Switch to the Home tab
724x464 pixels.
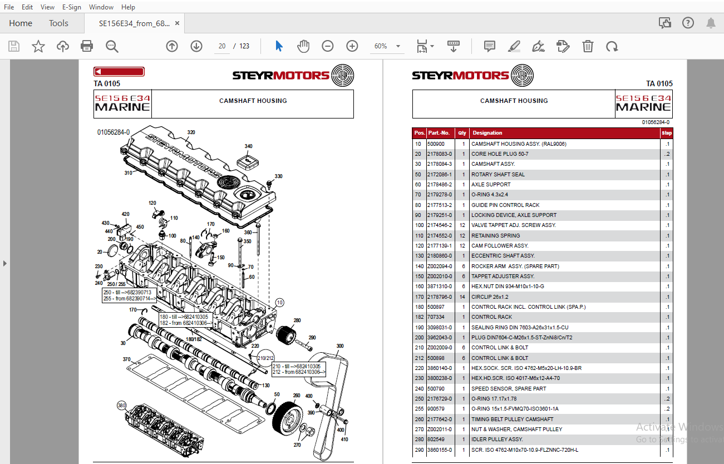tap(21, 23)
